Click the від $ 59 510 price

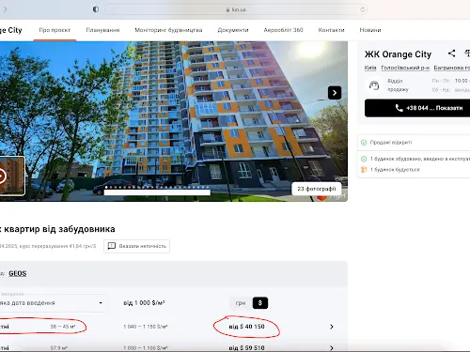click(x=246, y=348)
